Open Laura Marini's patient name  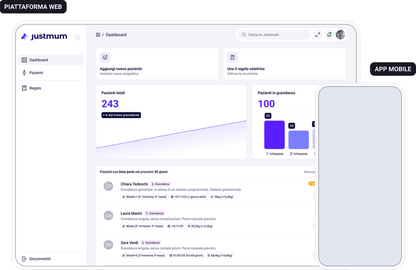[131, 213]
